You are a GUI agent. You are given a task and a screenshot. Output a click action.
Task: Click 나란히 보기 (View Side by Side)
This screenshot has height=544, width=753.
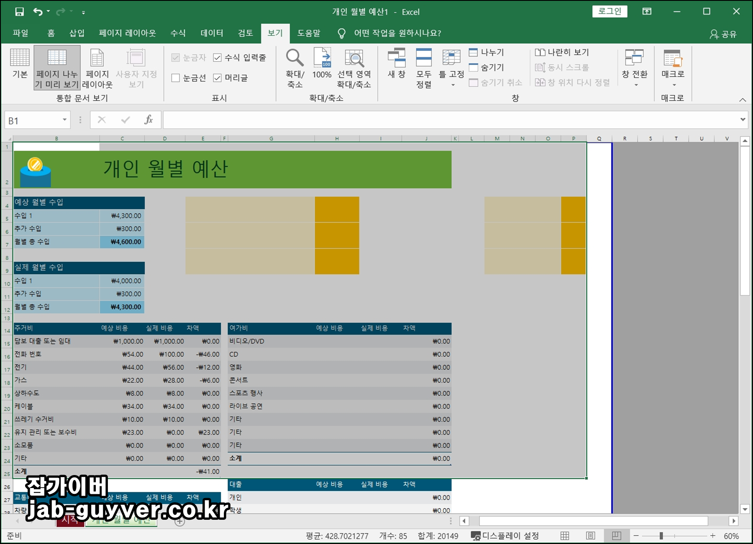click(562, 52)
